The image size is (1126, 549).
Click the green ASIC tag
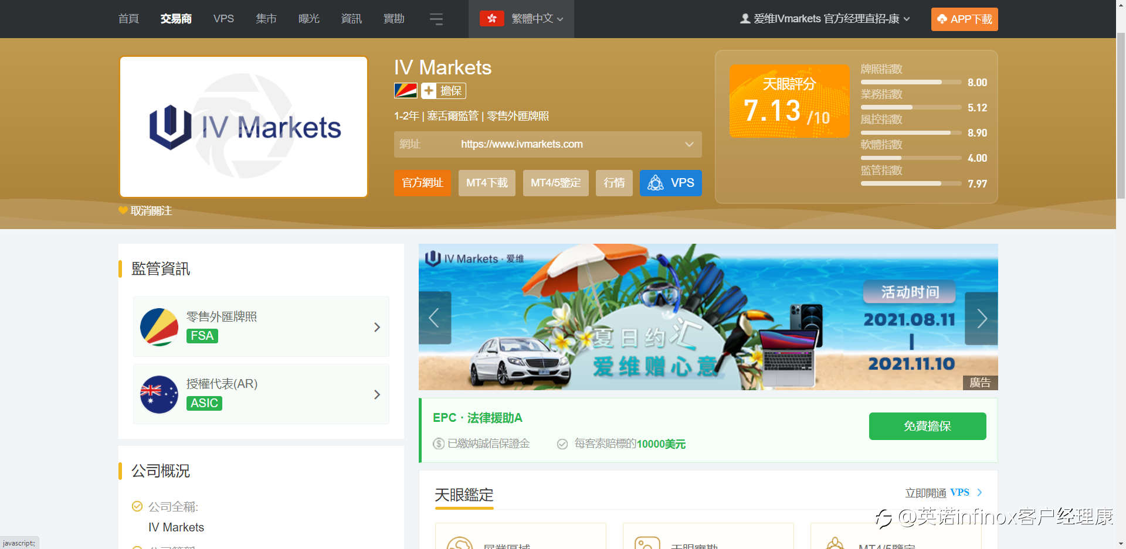click(204, 403)
